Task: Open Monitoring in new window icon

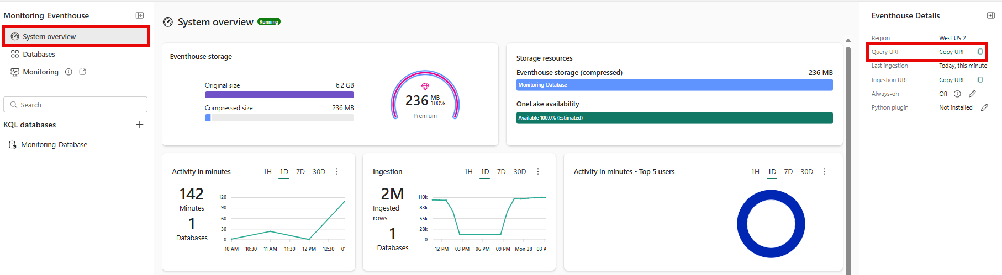Action: 83,72
